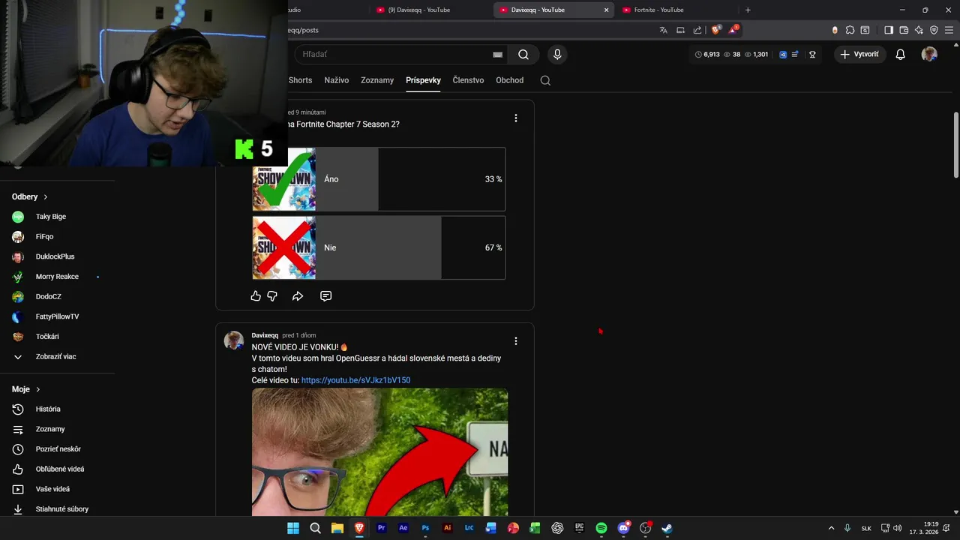This screenshot has width=960, height=540.
Task: Open Spotify from taskbar
Action: pyautogui.click(x=601, y=528)
